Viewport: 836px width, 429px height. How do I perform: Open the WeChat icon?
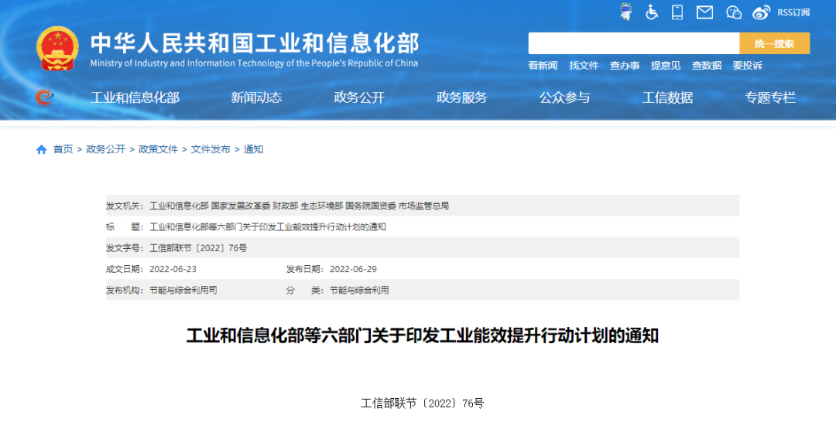734,12
